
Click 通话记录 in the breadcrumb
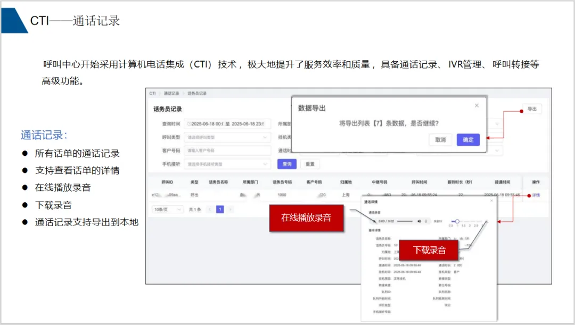(x=171, y=94)
